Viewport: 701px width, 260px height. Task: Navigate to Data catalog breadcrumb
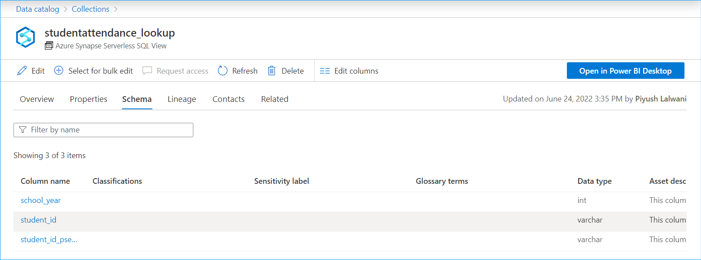pos(37,9)
